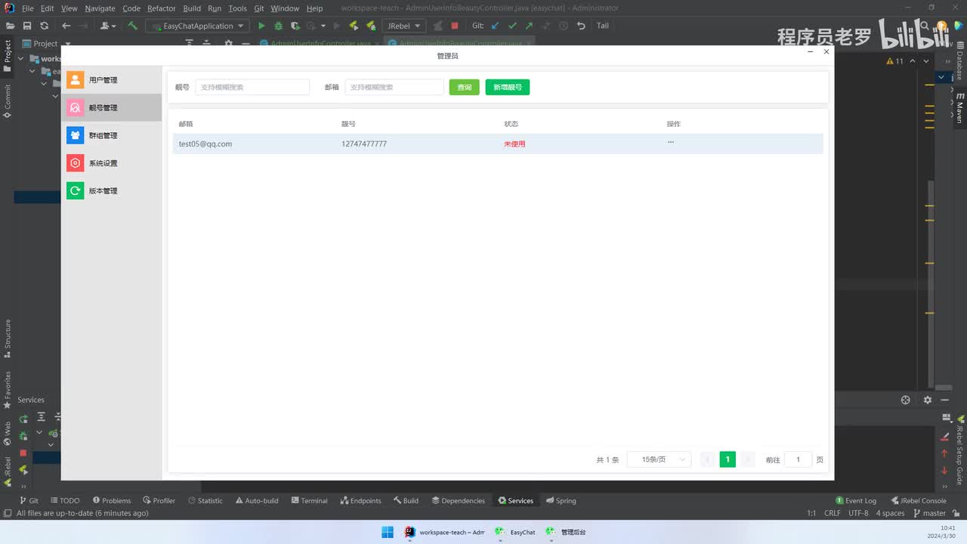Open the Project view dropdown
The height and width of the screenshot is (544, 967).
47,44
